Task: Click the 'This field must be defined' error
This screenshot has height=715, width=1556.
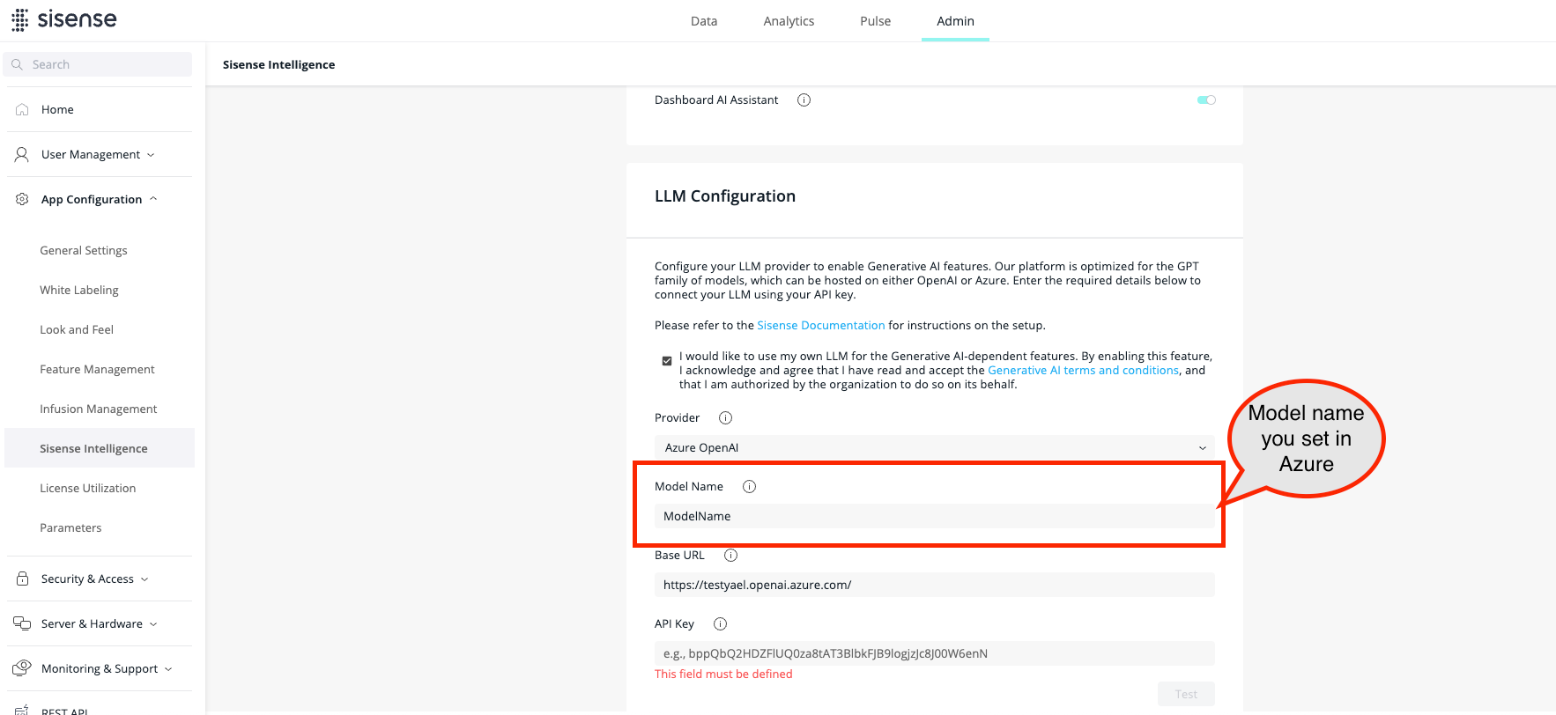Action: click(x=723, y=674)
